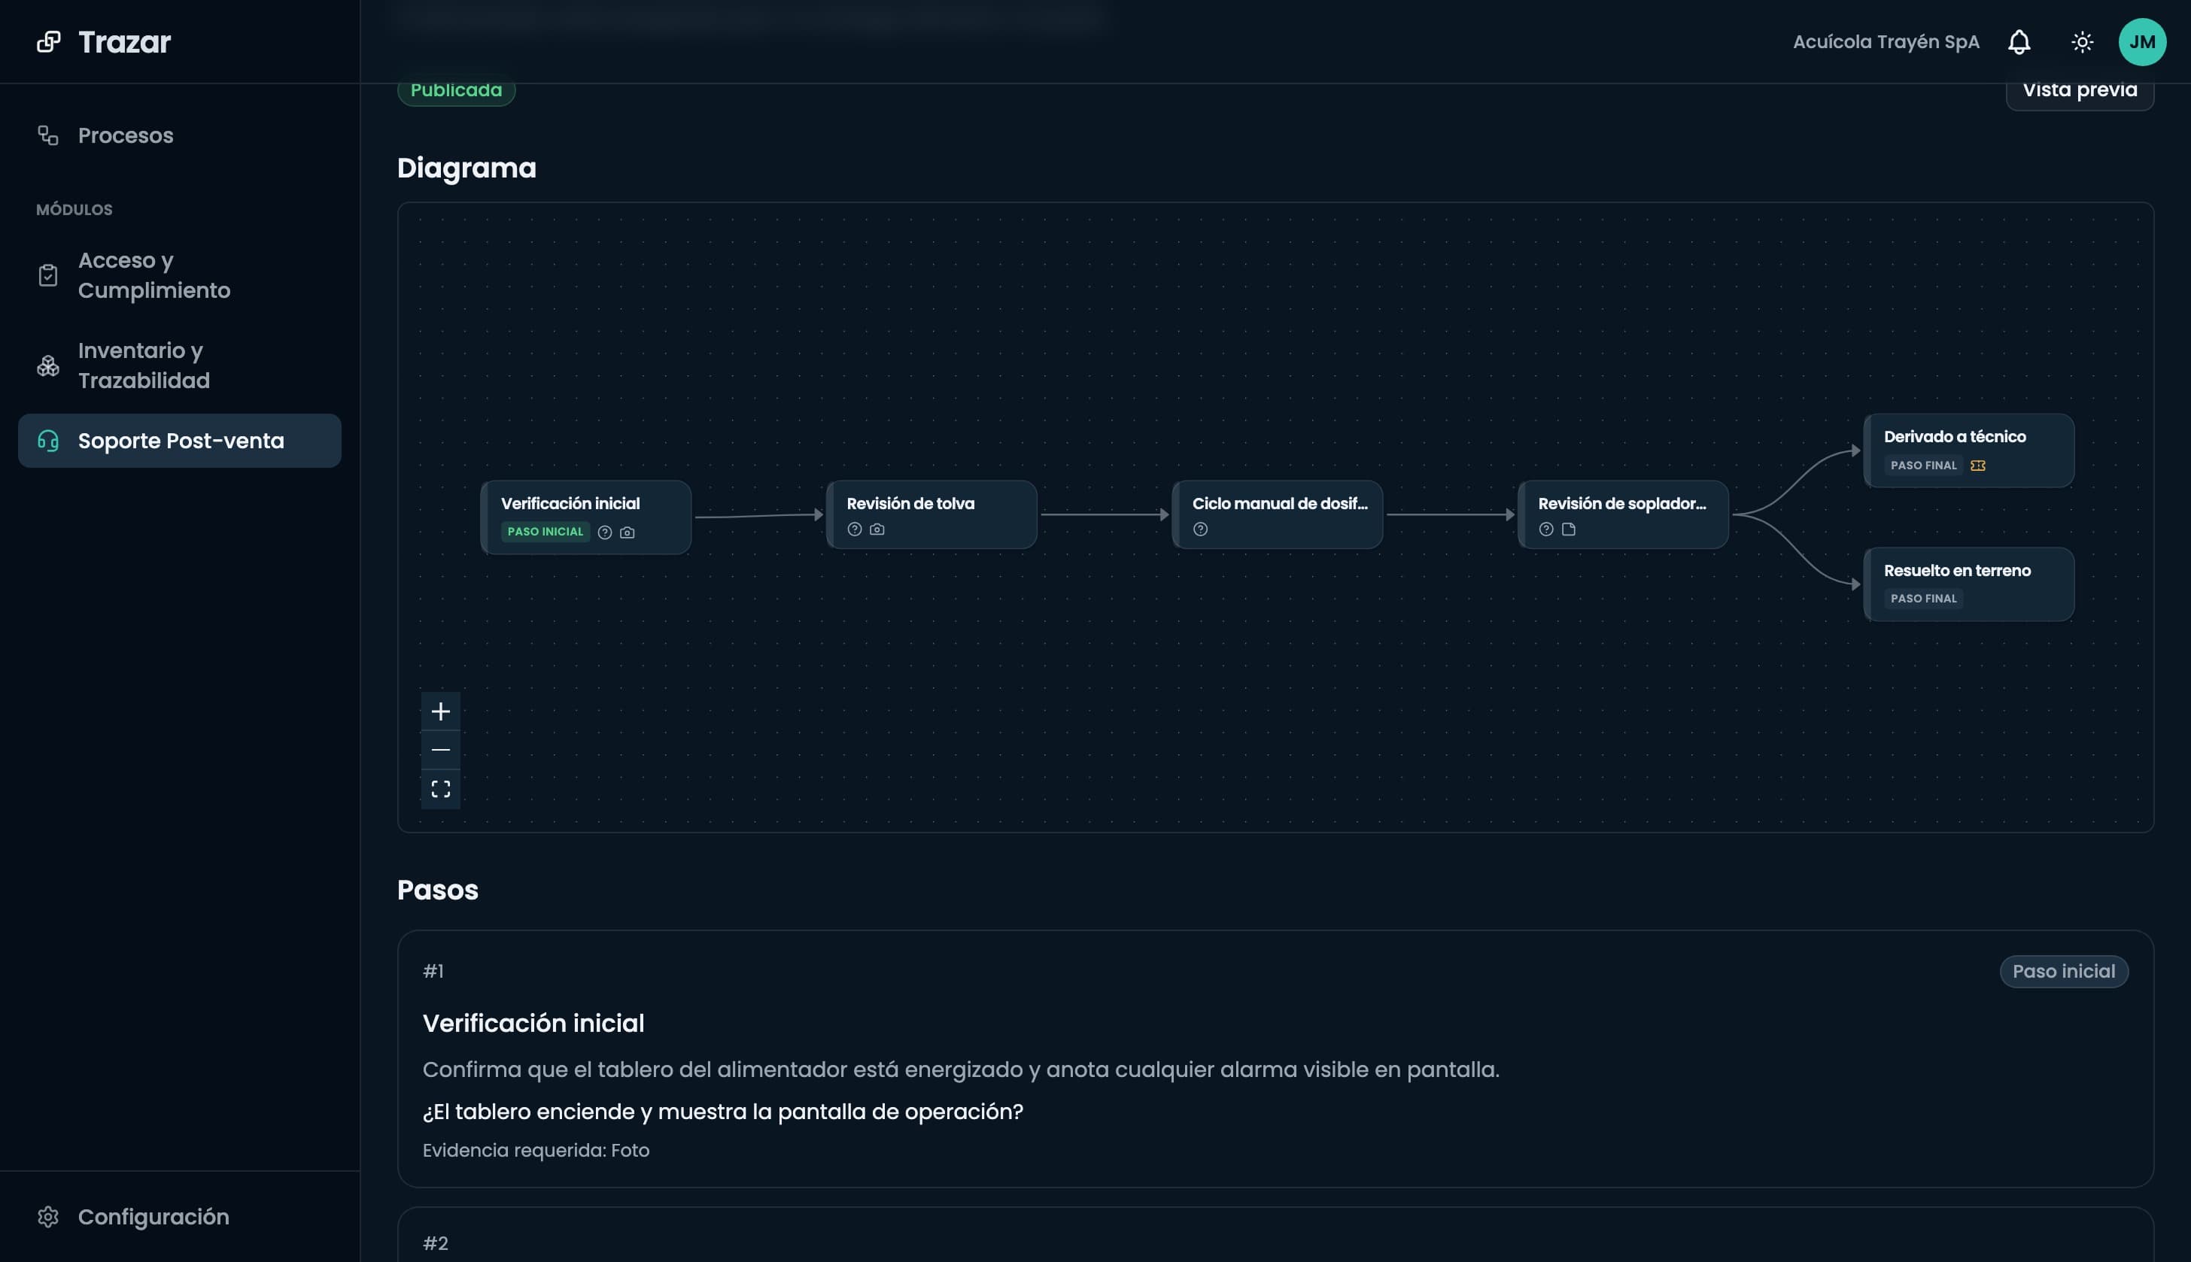
Task: Open Acceso y Cumplimiento module
Action: click(180, 275)
